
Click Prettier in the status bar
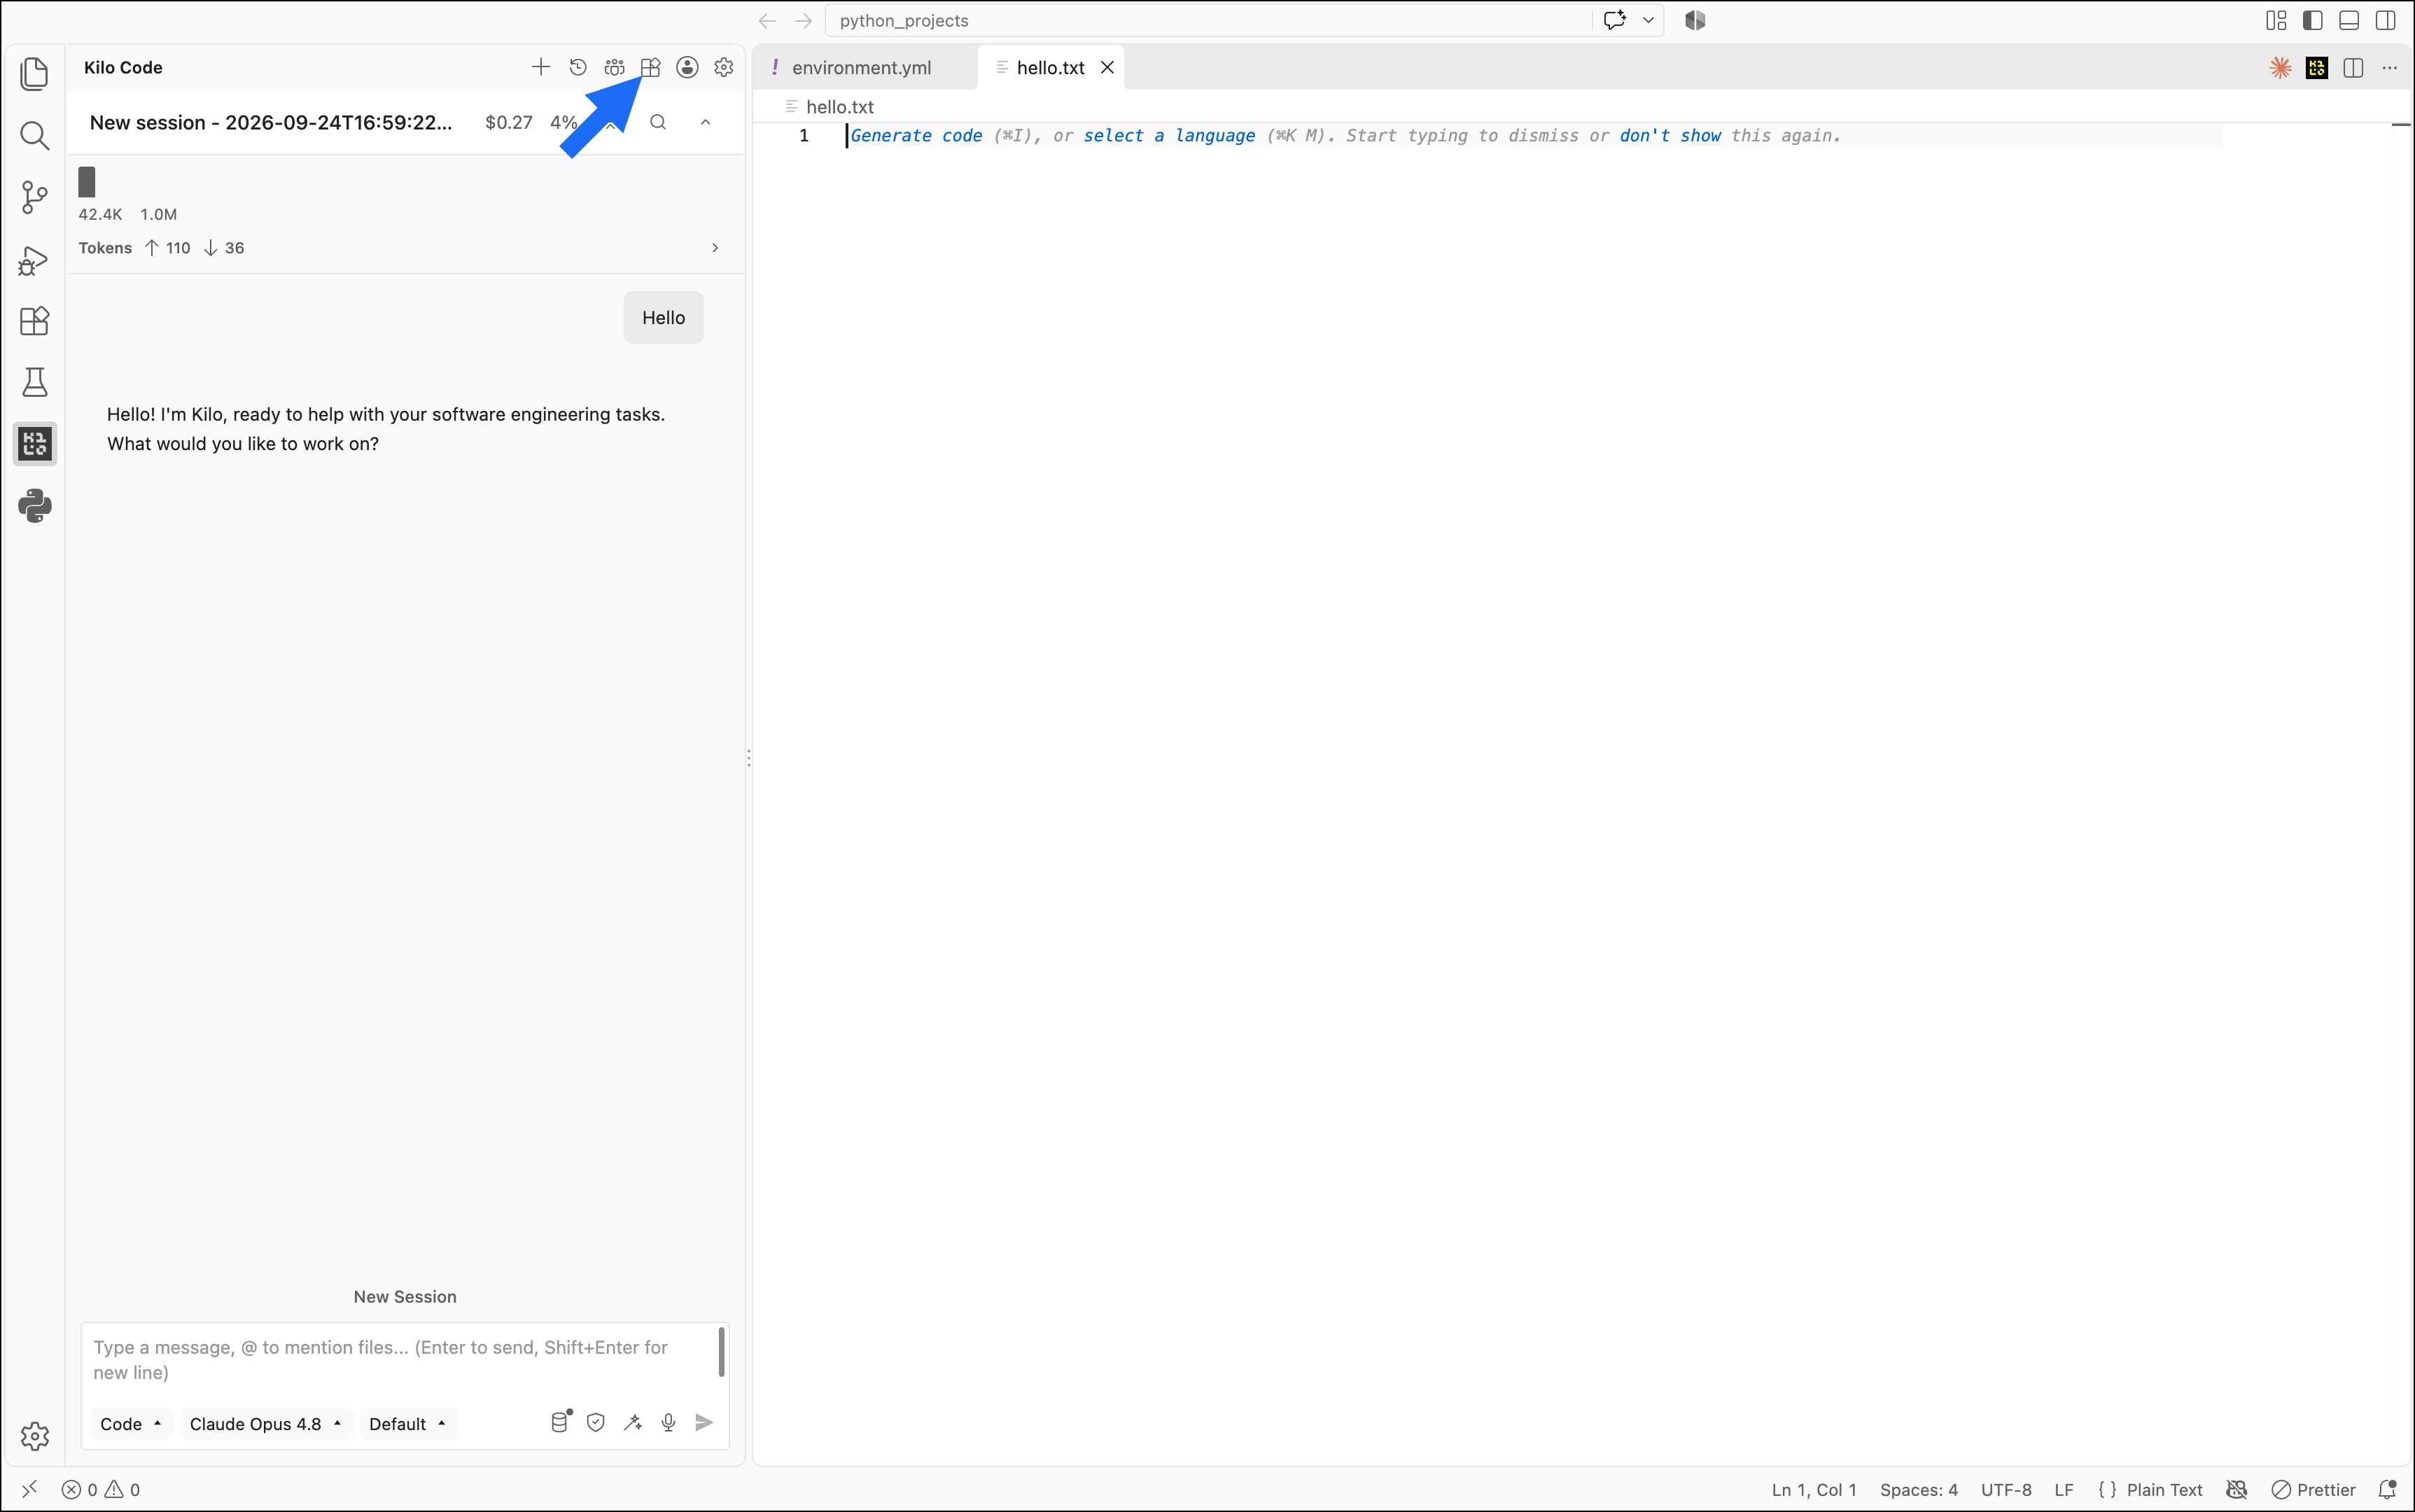(2314, 1489)
